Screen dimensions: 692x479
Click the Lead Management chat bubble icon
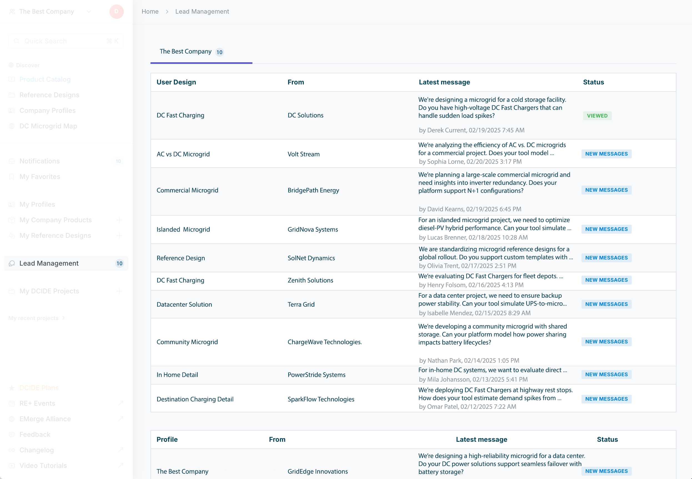[12, 263]
